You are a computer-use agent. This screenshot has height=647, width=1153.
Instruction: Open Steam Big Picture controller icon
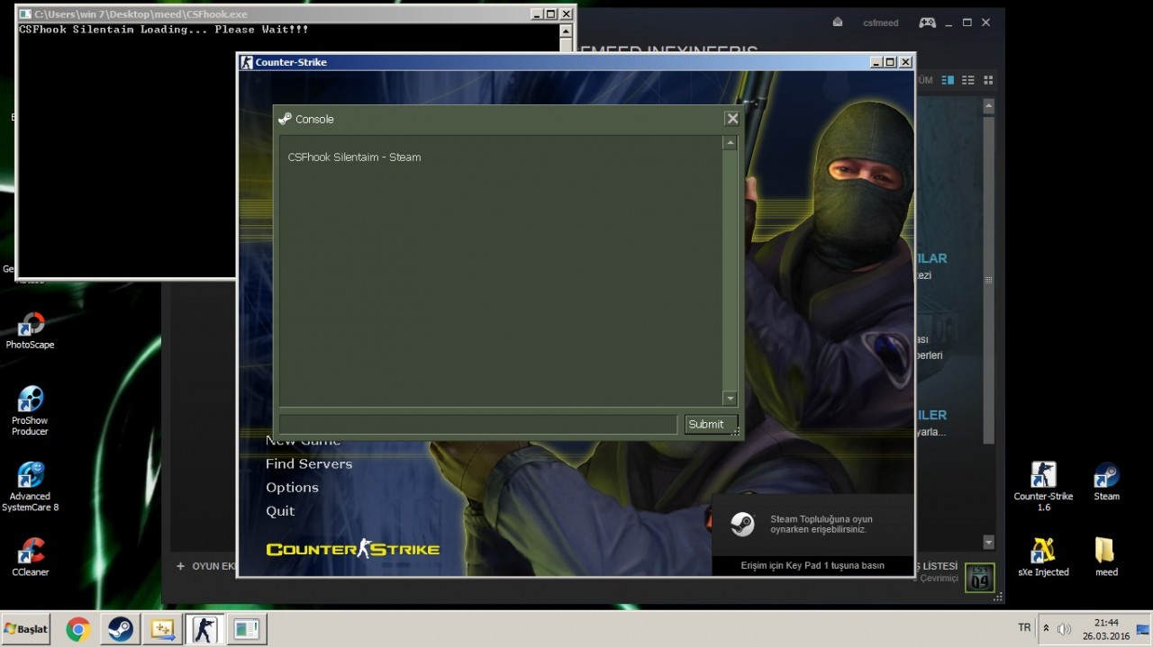[x=927, y=22]
